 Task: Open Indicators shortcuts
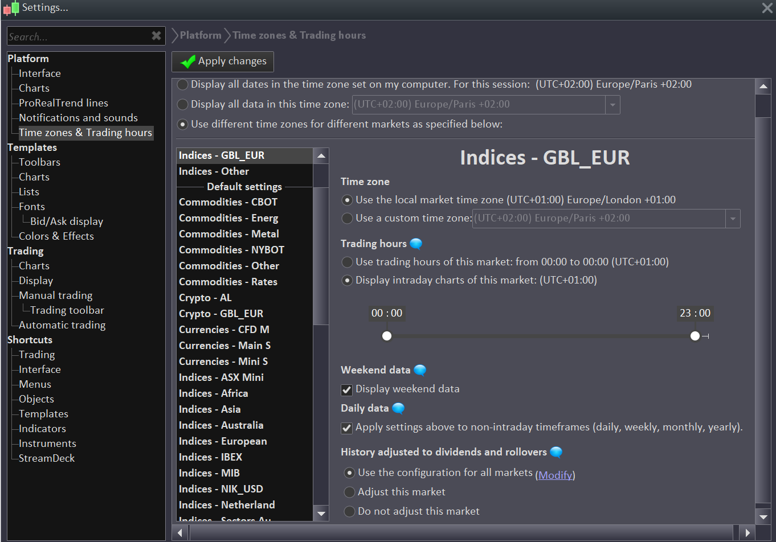tap(42, 429)
